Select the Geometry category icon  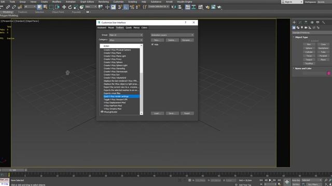(294, 27)
